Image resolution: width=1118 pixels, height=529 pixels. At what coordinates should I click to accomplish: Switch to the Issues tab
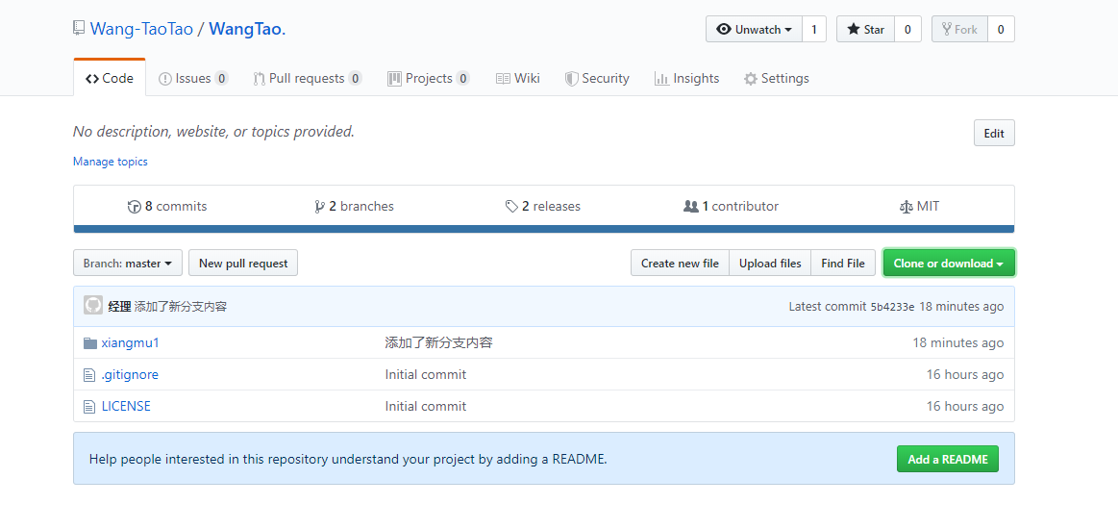(x=193, y=79)
